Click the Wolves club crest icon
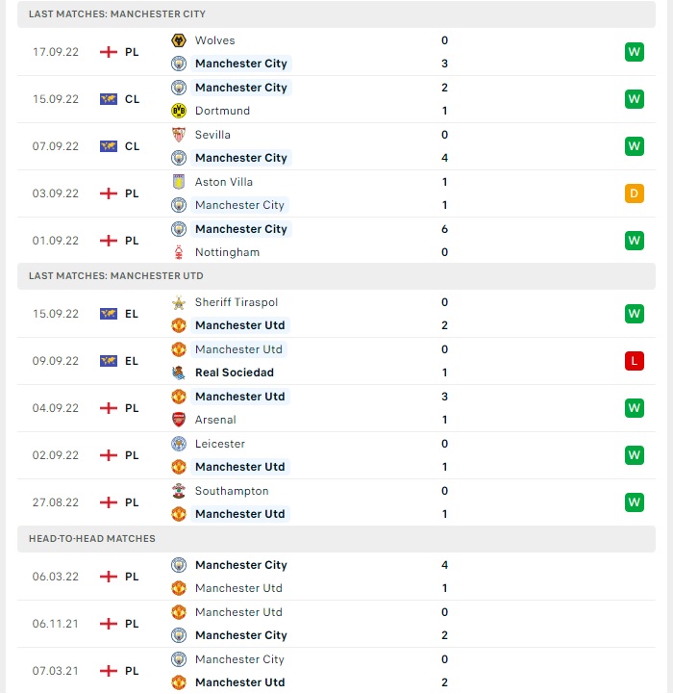 [179, 40]
